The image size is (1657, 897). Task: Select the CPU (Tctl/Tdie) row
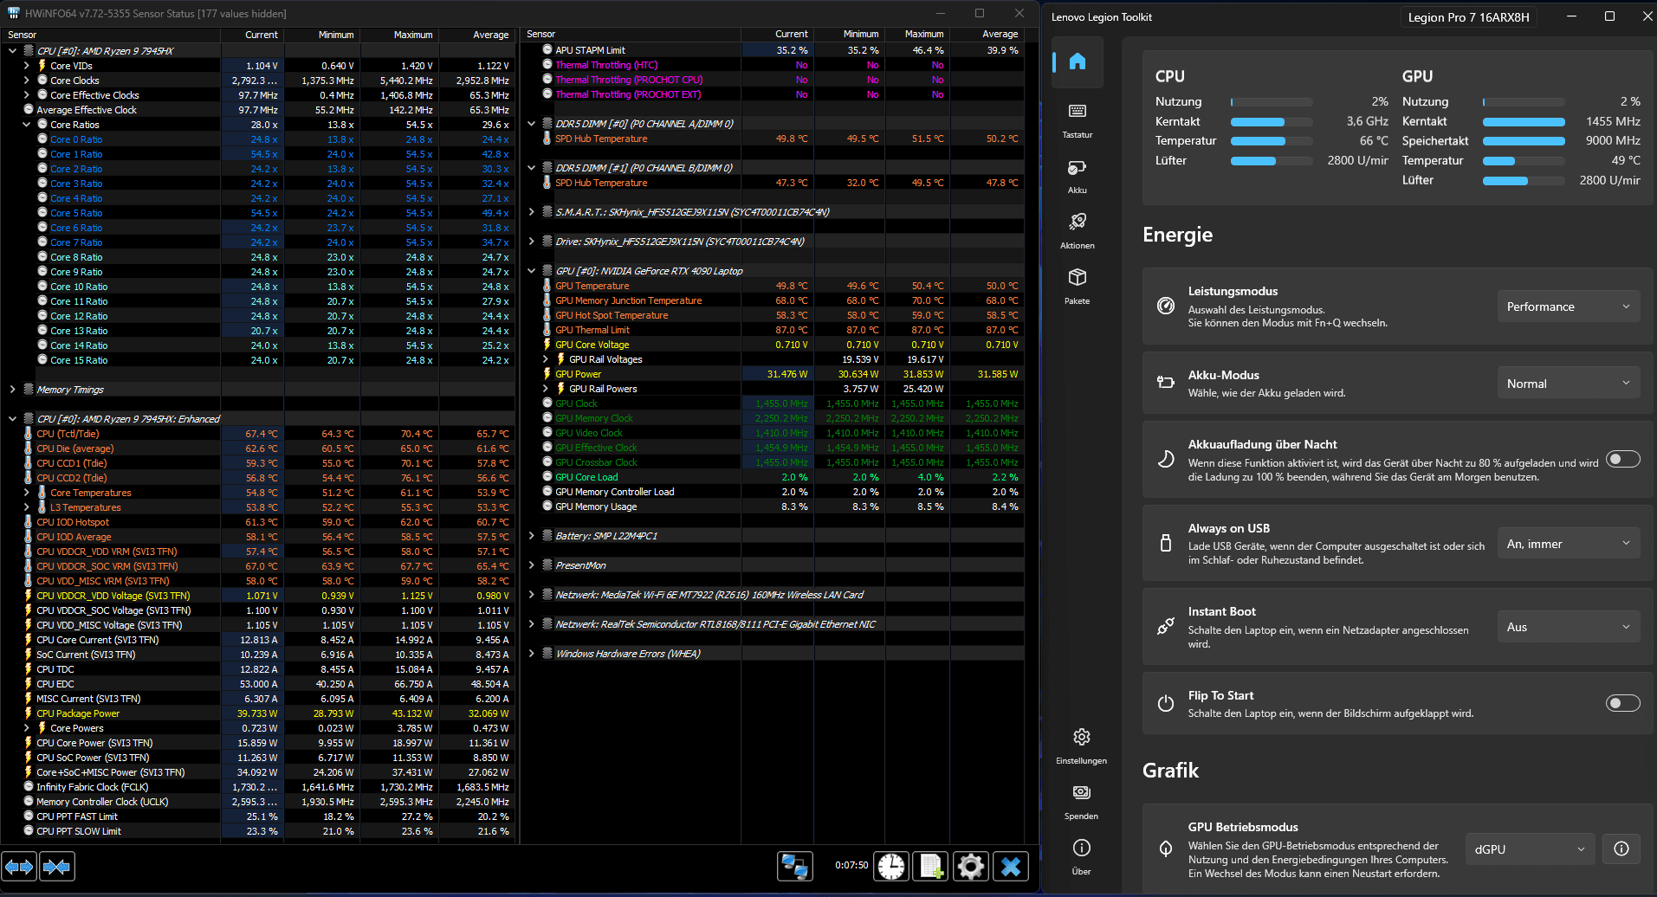coord(258,434)
